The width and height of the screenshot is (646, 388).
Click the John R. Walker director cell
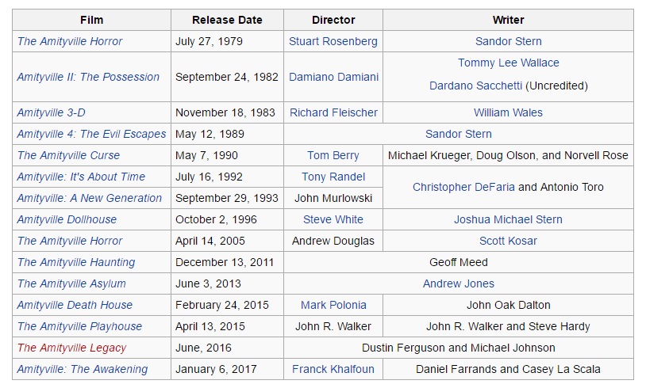[x=333, y=326]
